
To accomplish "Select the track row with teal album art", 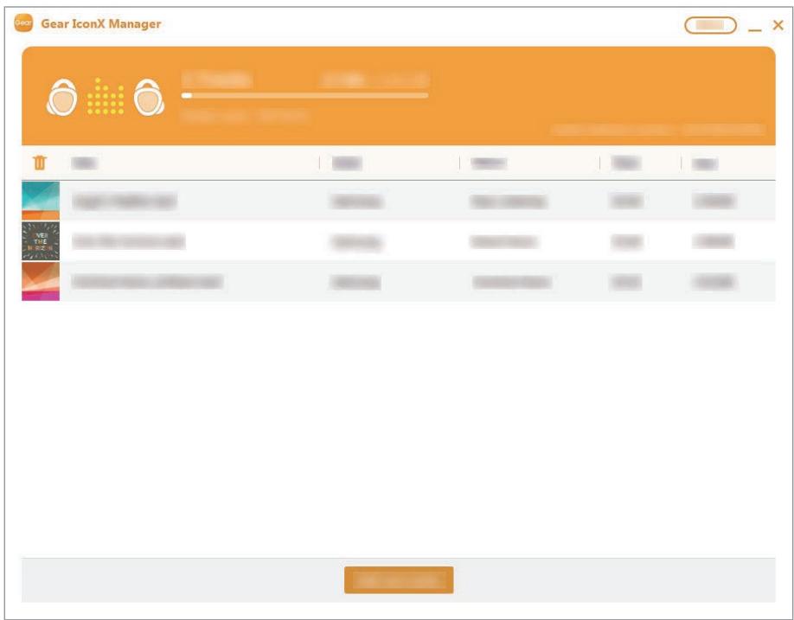I will click(399, 201).
